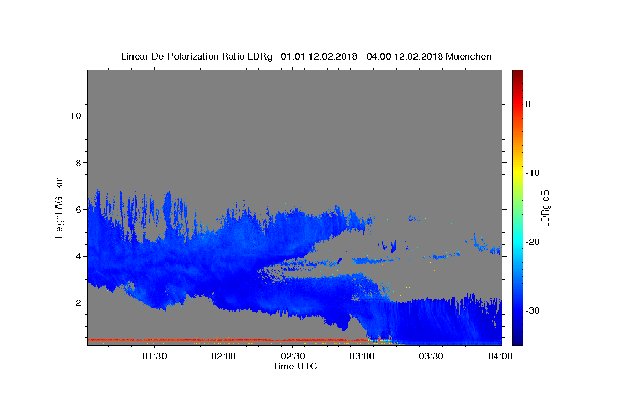This screenshot has height=414, width=621.
Task: Click the colorbar value label -20
Action: tap(532, 242)
